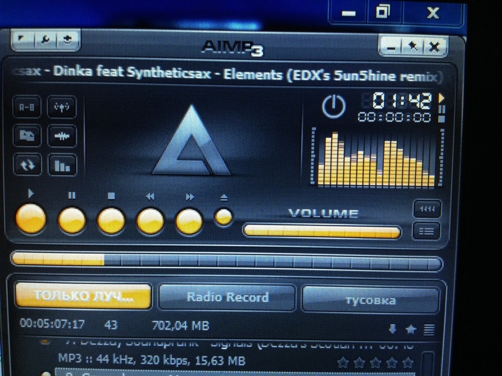The image size is (502, 376).
Task: Toggle visualization bars button
Action: (62, 166)
